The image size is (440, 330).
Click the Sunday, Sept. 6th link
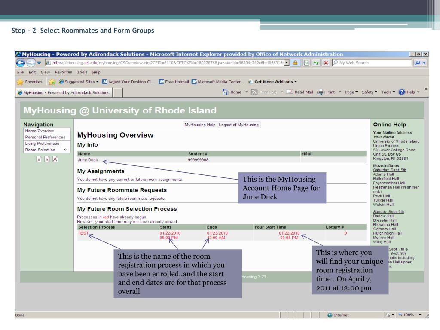pyautogui.click(x=388, y=211)
